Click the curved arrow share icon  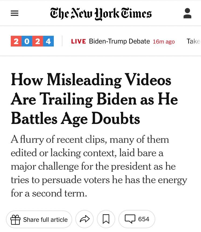point(84,220)
